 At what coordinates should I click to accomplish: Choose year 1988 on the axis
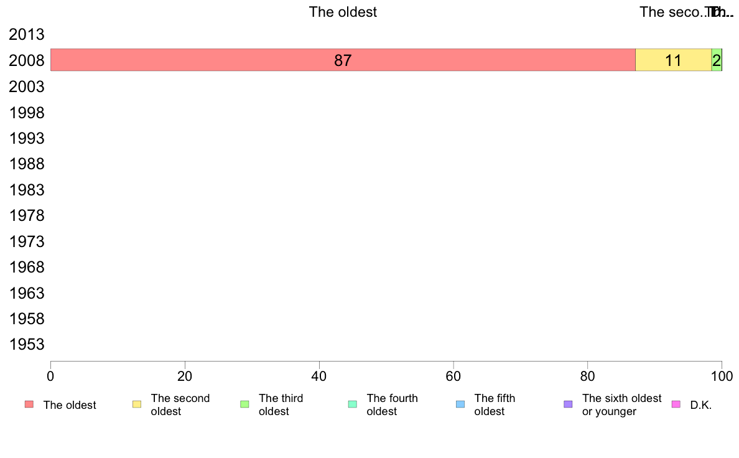click(26, 164)
